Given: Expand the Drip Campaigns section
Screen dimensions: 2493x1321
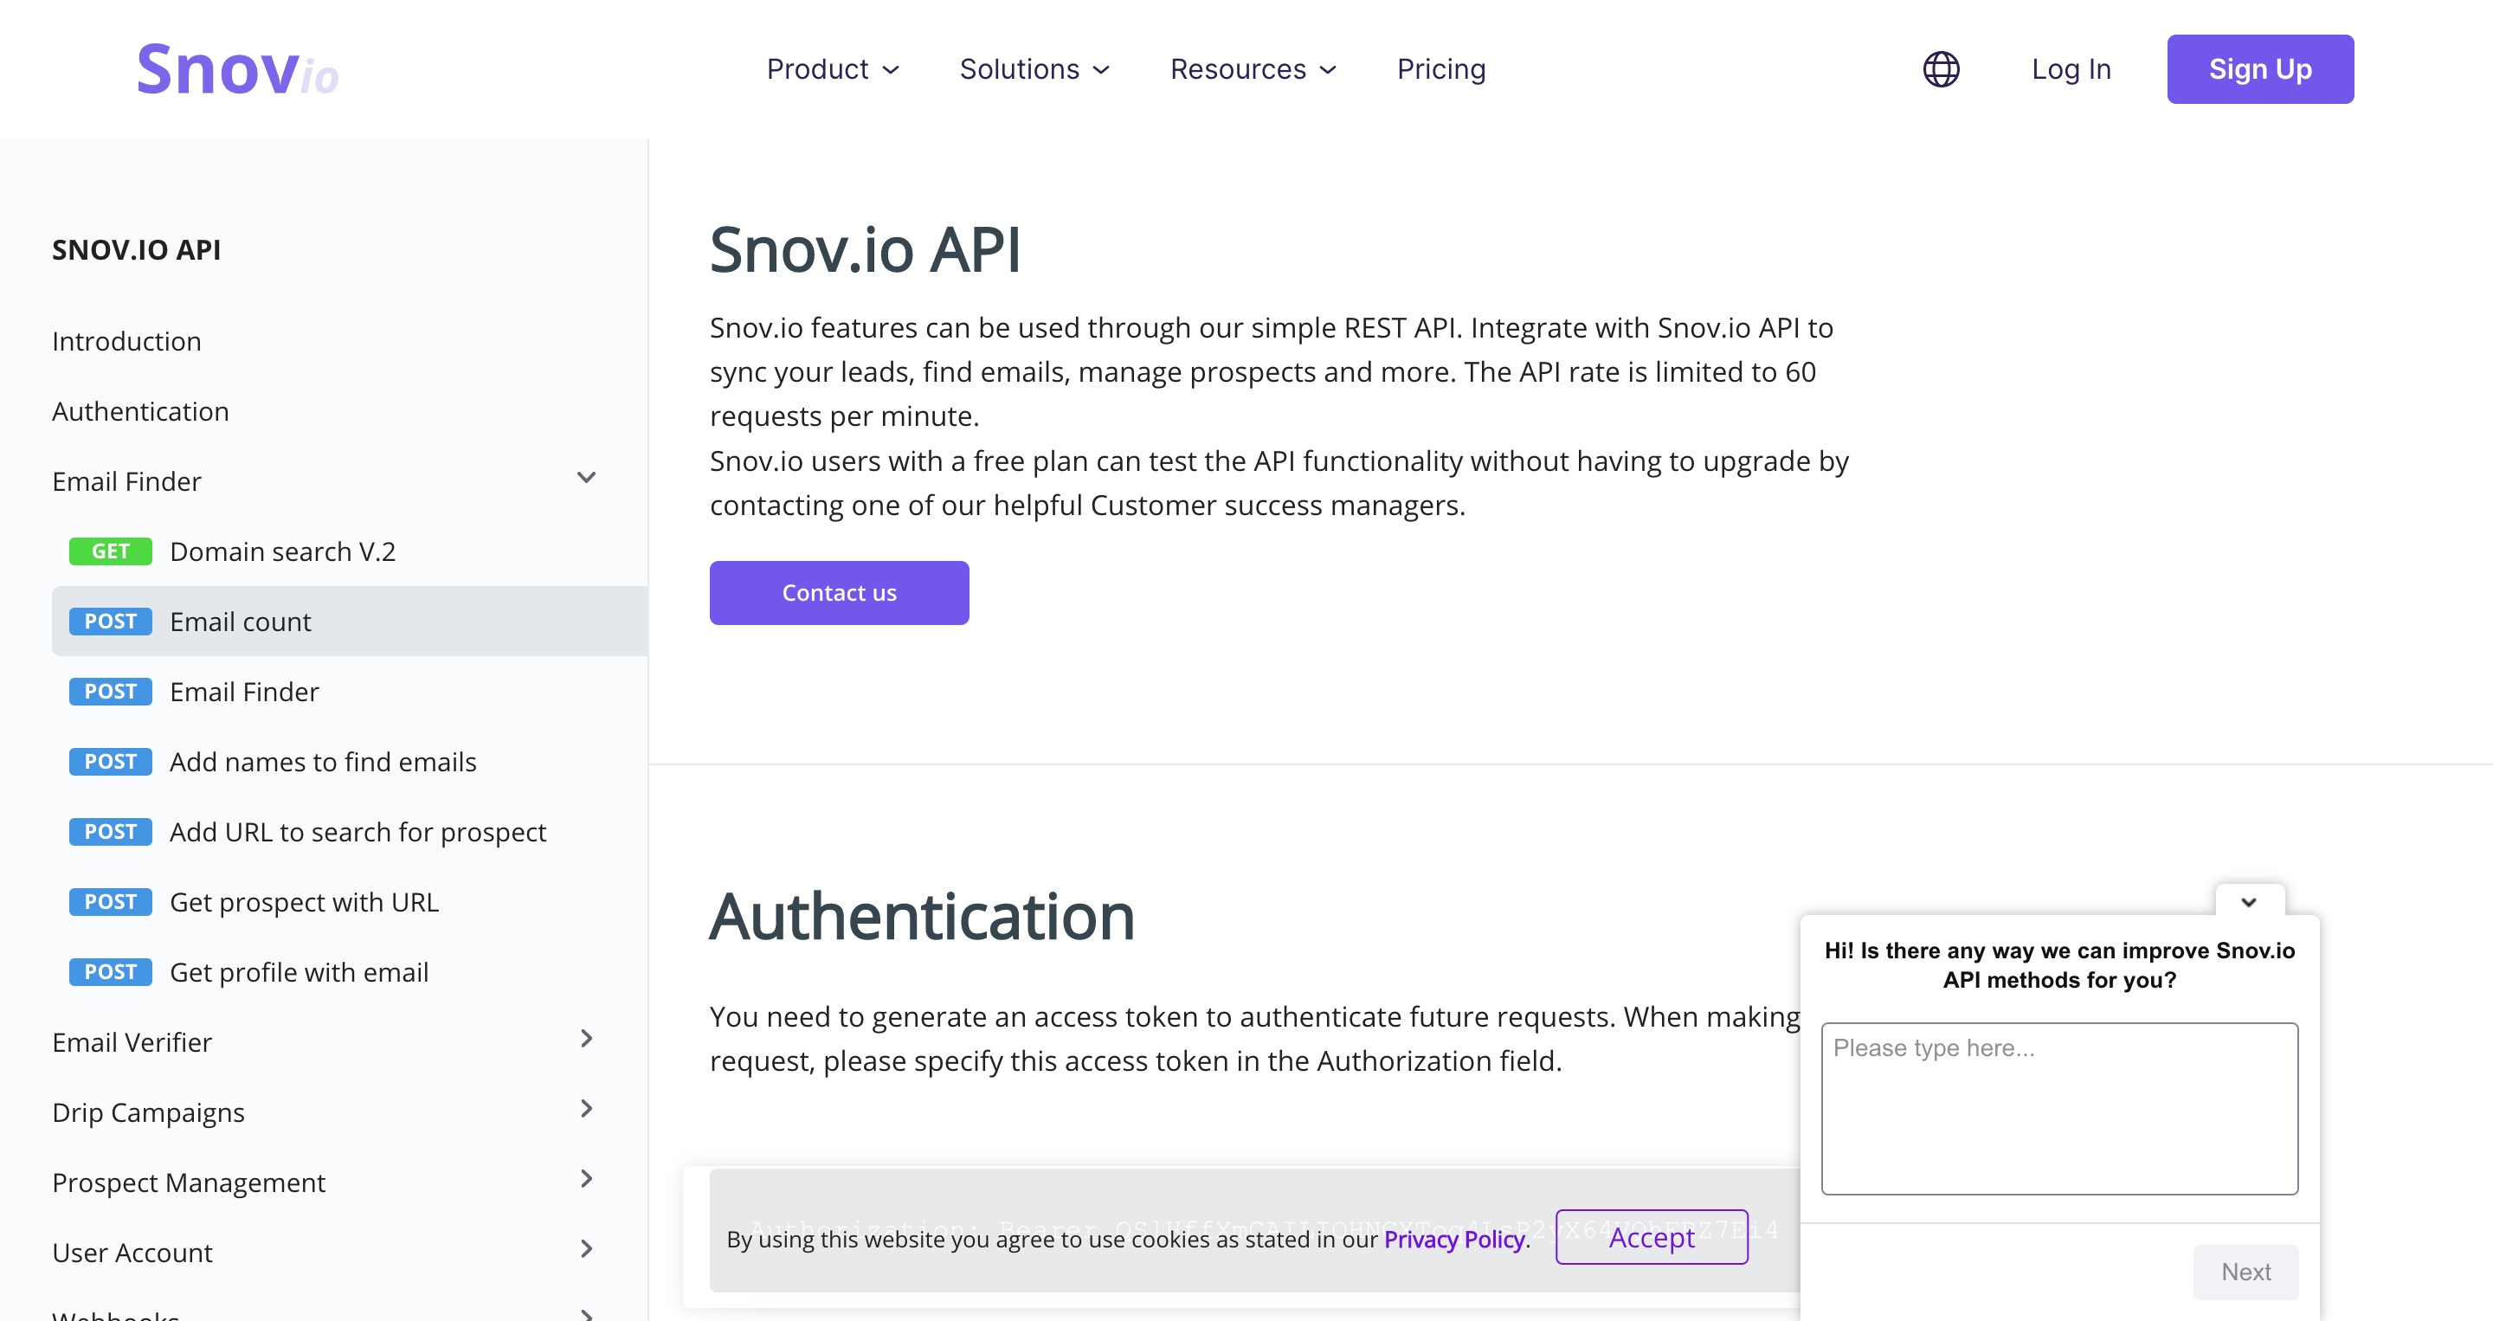Looking at the screenshot, I should tap(587, 1109).
